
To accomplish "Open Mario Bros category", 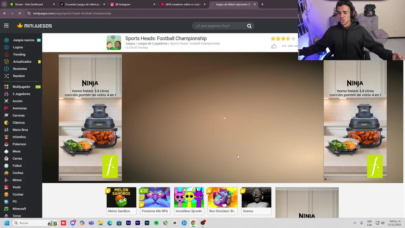I will point(20,130).
